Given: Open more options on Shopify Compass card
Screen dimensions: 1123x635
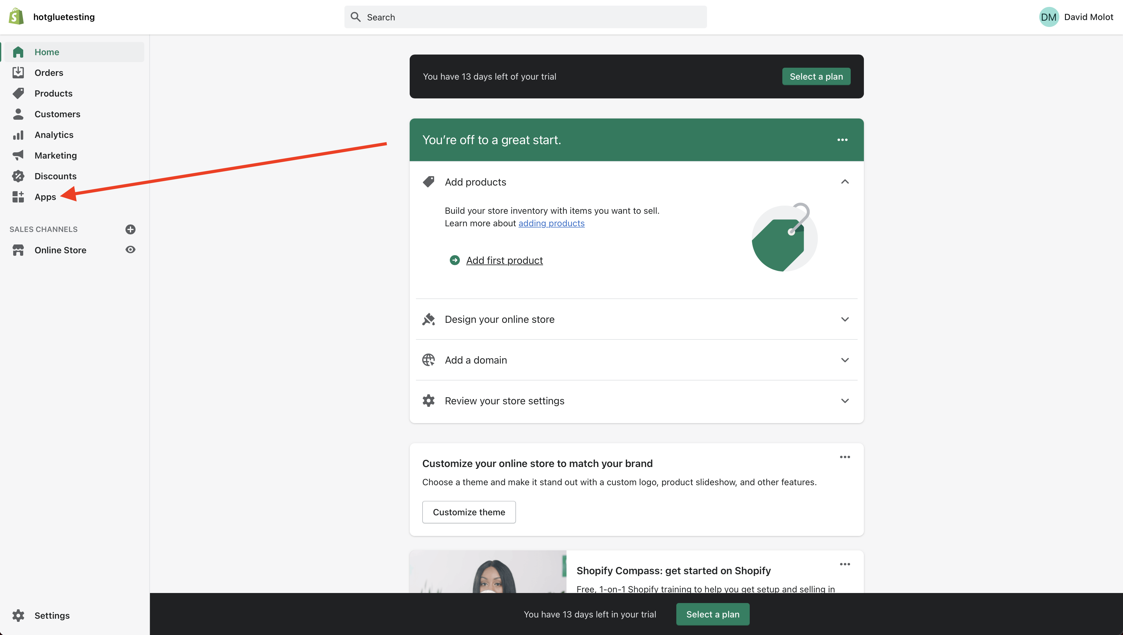Looking at the screenshot, I should [845, 564].
